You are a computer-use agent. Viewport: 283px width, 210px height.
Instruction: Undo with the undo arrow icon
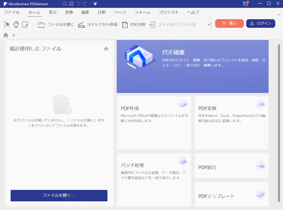point(78,4)
